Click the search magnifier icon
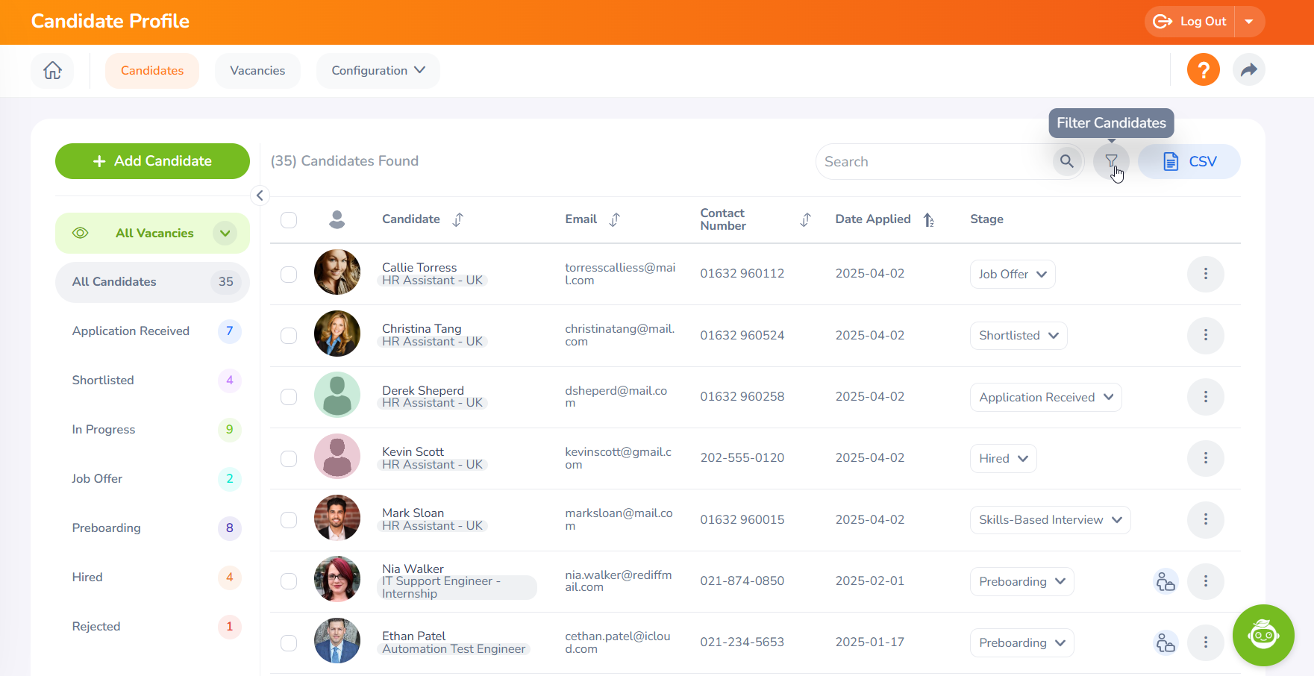The image size is (1314, 676). coord(1067,161)
